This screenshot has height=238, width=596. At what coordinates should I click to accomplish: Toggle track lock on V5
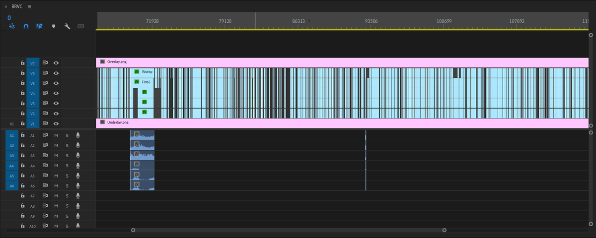pos(22,83)
